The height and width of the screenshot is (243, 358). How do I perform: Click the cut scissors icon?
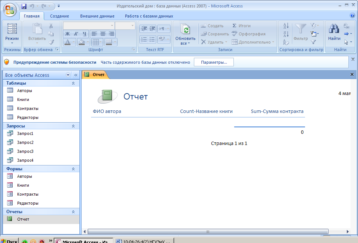(51, 26)
